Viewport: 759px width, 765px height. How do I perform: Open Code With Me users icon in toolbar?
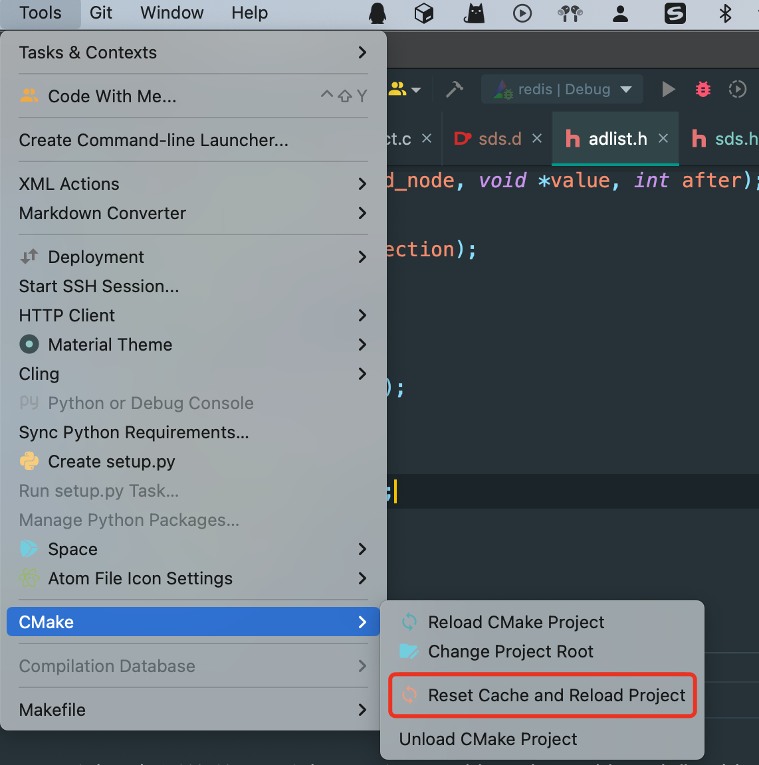[404, 89]
